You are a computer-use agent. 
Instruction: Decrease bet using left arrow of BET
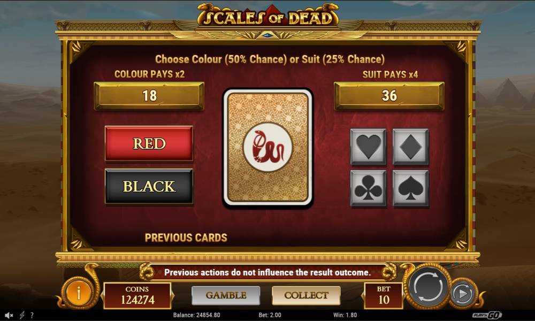pos(363,295)
